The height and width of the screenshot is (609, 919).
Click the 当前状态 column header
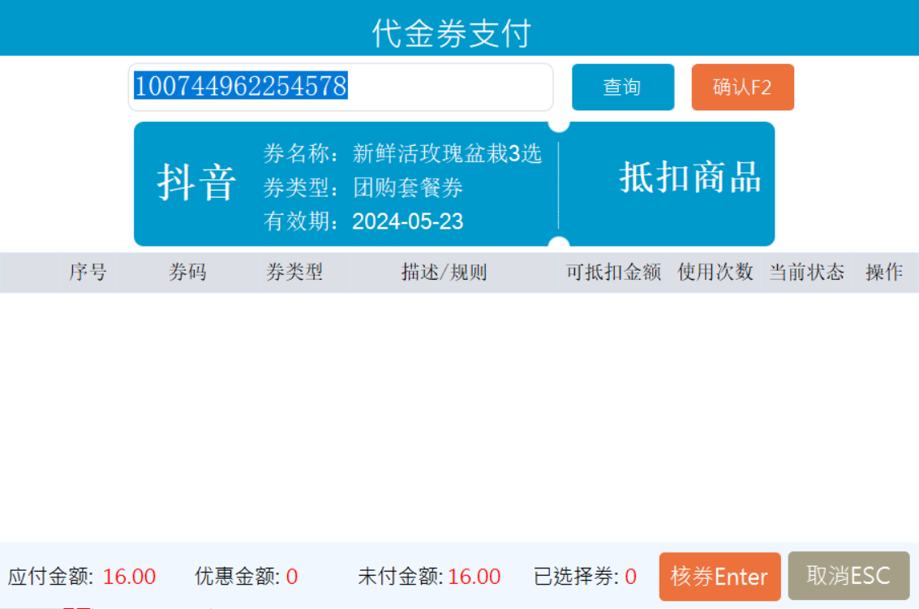(x=806, y=272)
